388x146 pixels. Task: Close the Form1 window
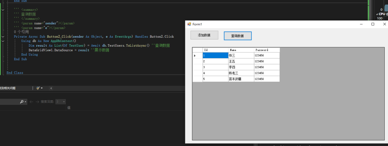pyautogui.click(x=384, y=24)
